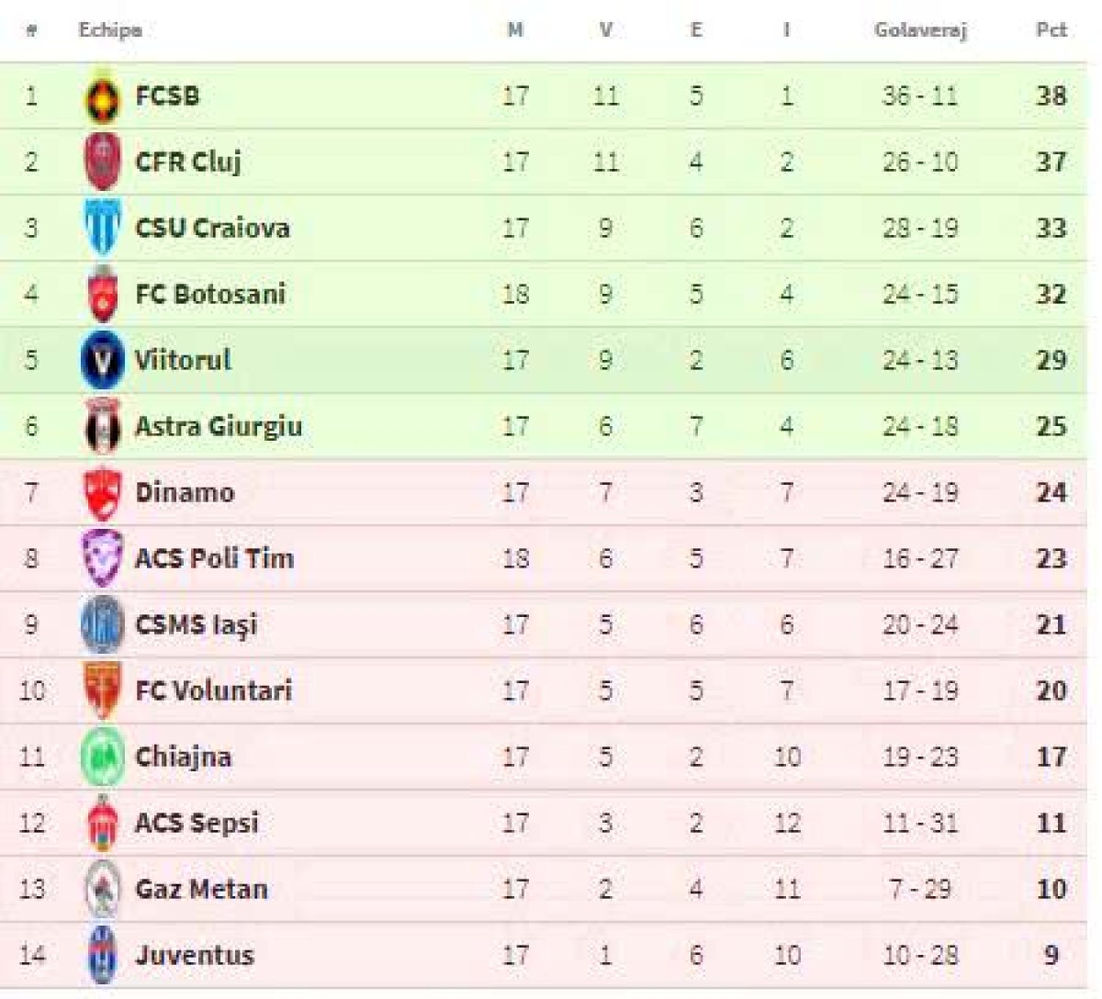Open the Juventus team name link
This screenshot has height=999, width=1102.
[x=194, y=955]
